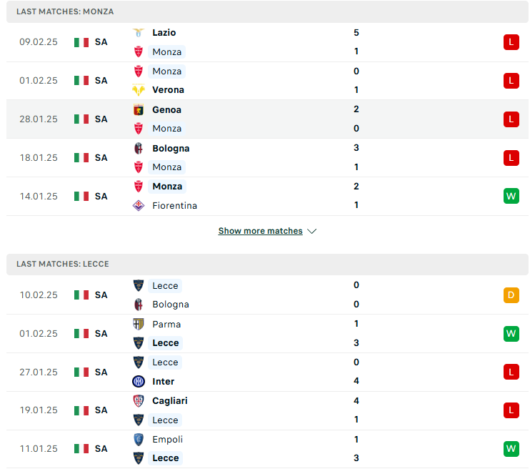The image size is (530, 474).
Task: Click the Italian flag in the 09.02.25 row
Action: [81, 42]
